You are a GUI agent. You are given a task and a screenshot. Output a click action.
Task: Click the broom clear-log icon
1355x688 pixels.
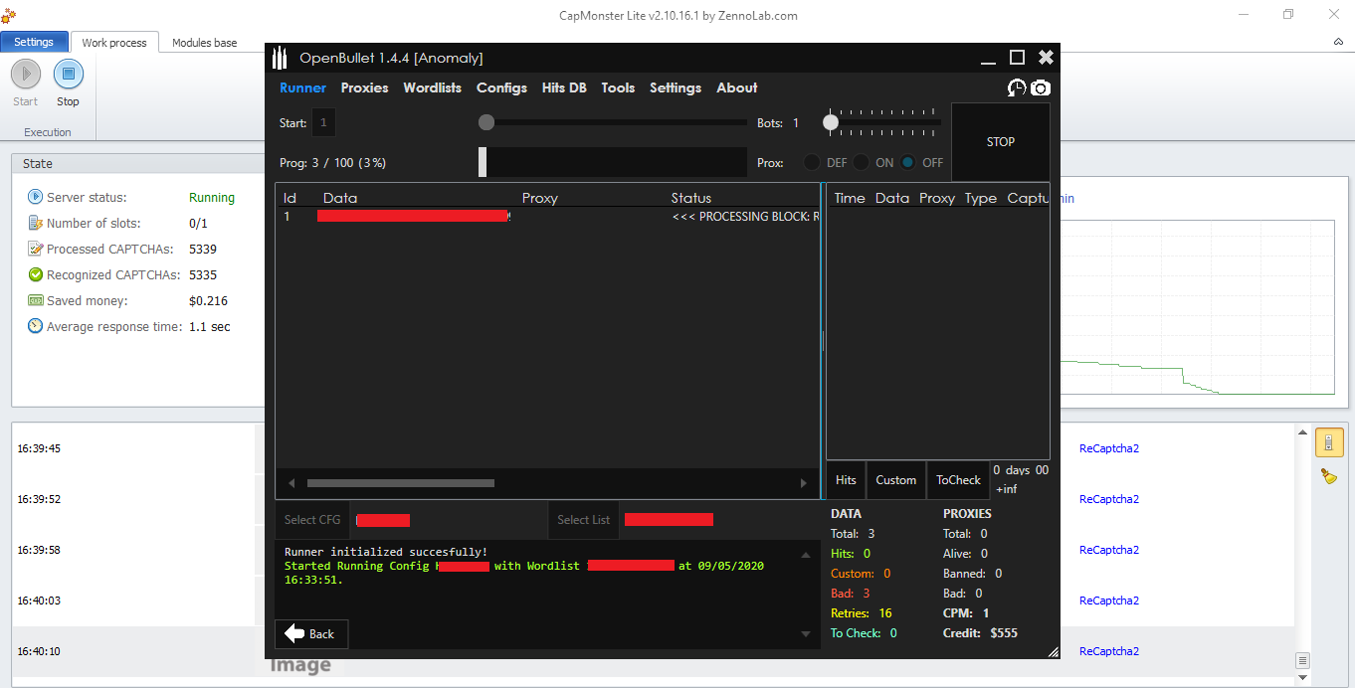coord(1328,476)
